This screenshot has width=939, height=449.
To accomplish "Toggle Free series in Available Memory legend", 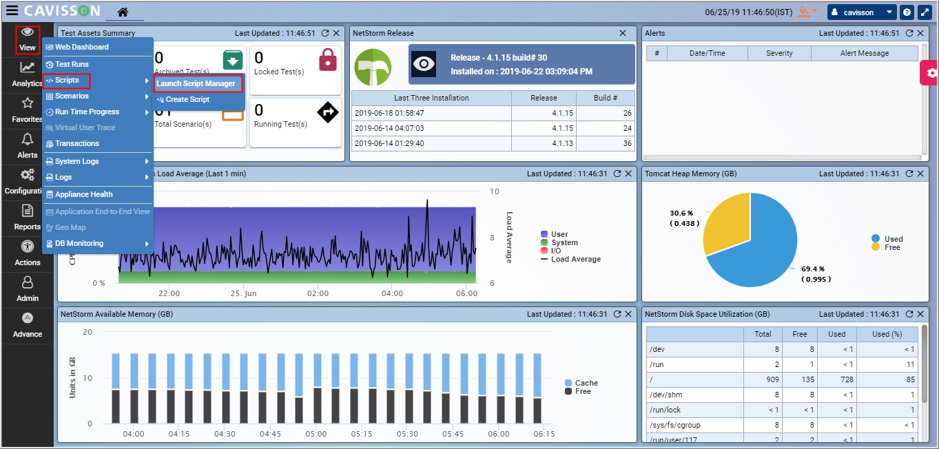I will click(578, 391).
